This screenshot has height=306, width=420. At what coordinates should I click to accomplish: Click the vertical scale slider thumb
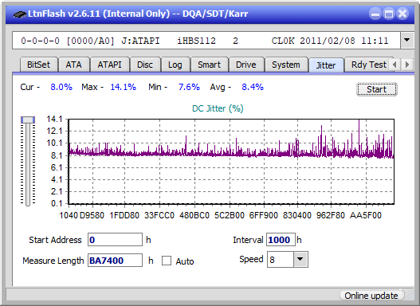click(28, 120)
